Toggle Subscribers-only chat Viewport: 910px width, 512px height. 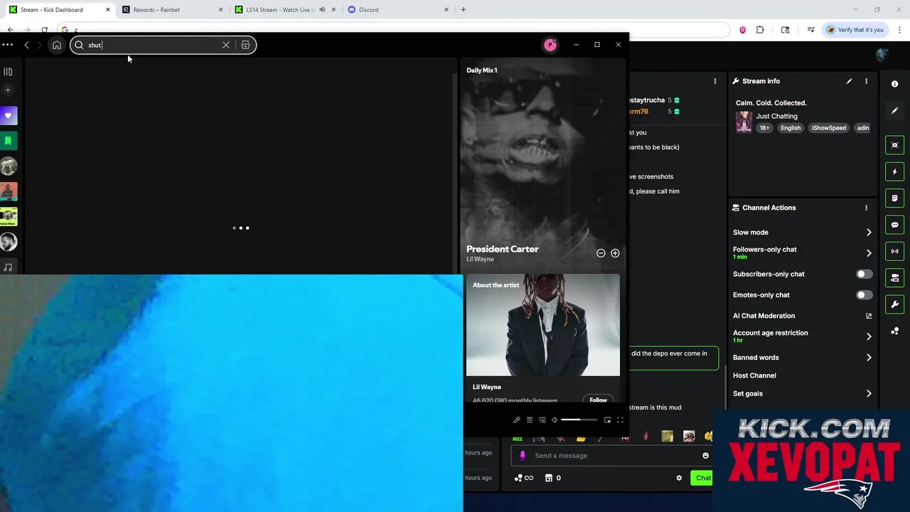pyautogui.click(x=864, y=274)
